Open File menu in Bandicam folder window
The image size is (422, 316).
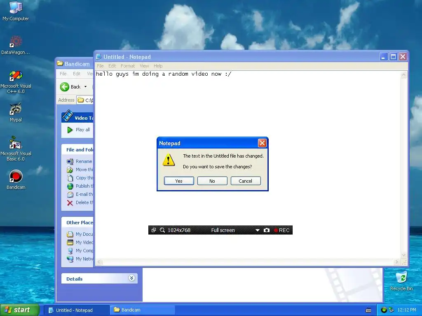tap(63, 74)
